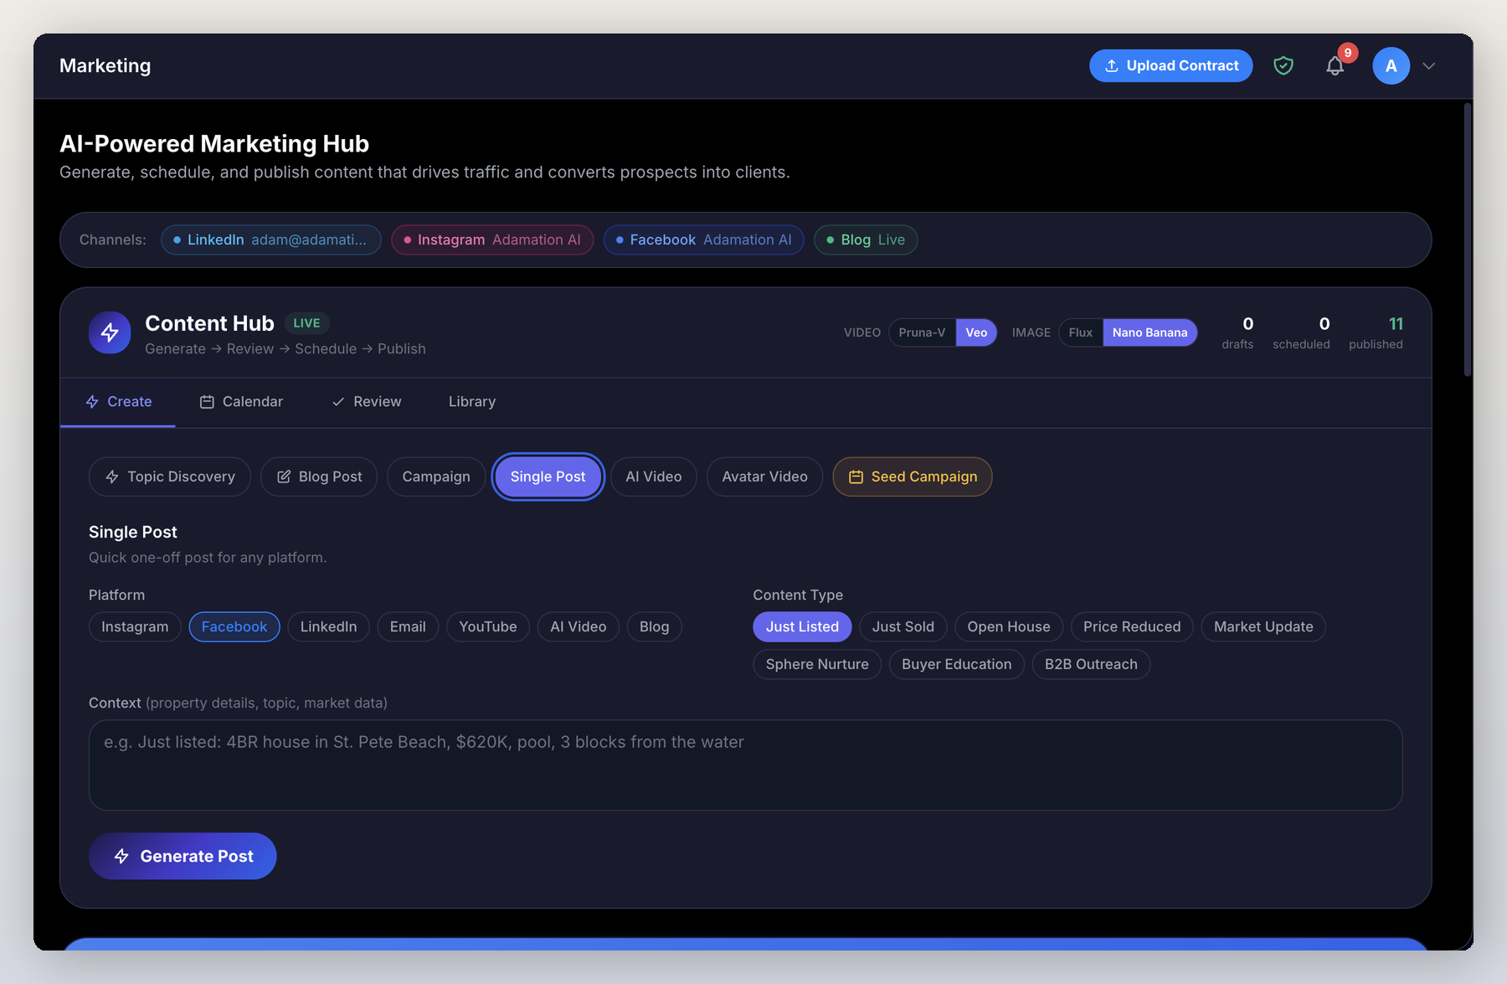Switch image model to Flux
The width and height of the screenshot is (1507, 984).
pos(1080,332)
